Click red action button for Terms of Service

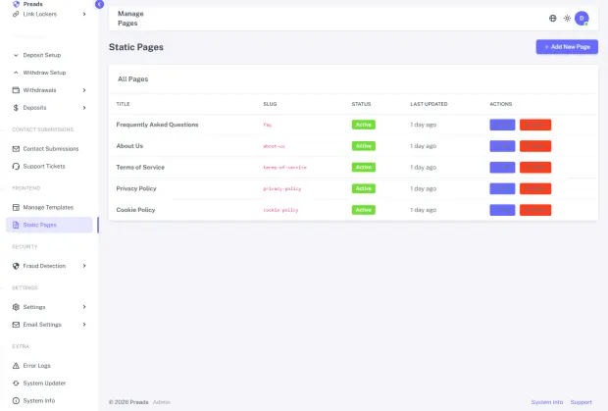tap(535, 168)
